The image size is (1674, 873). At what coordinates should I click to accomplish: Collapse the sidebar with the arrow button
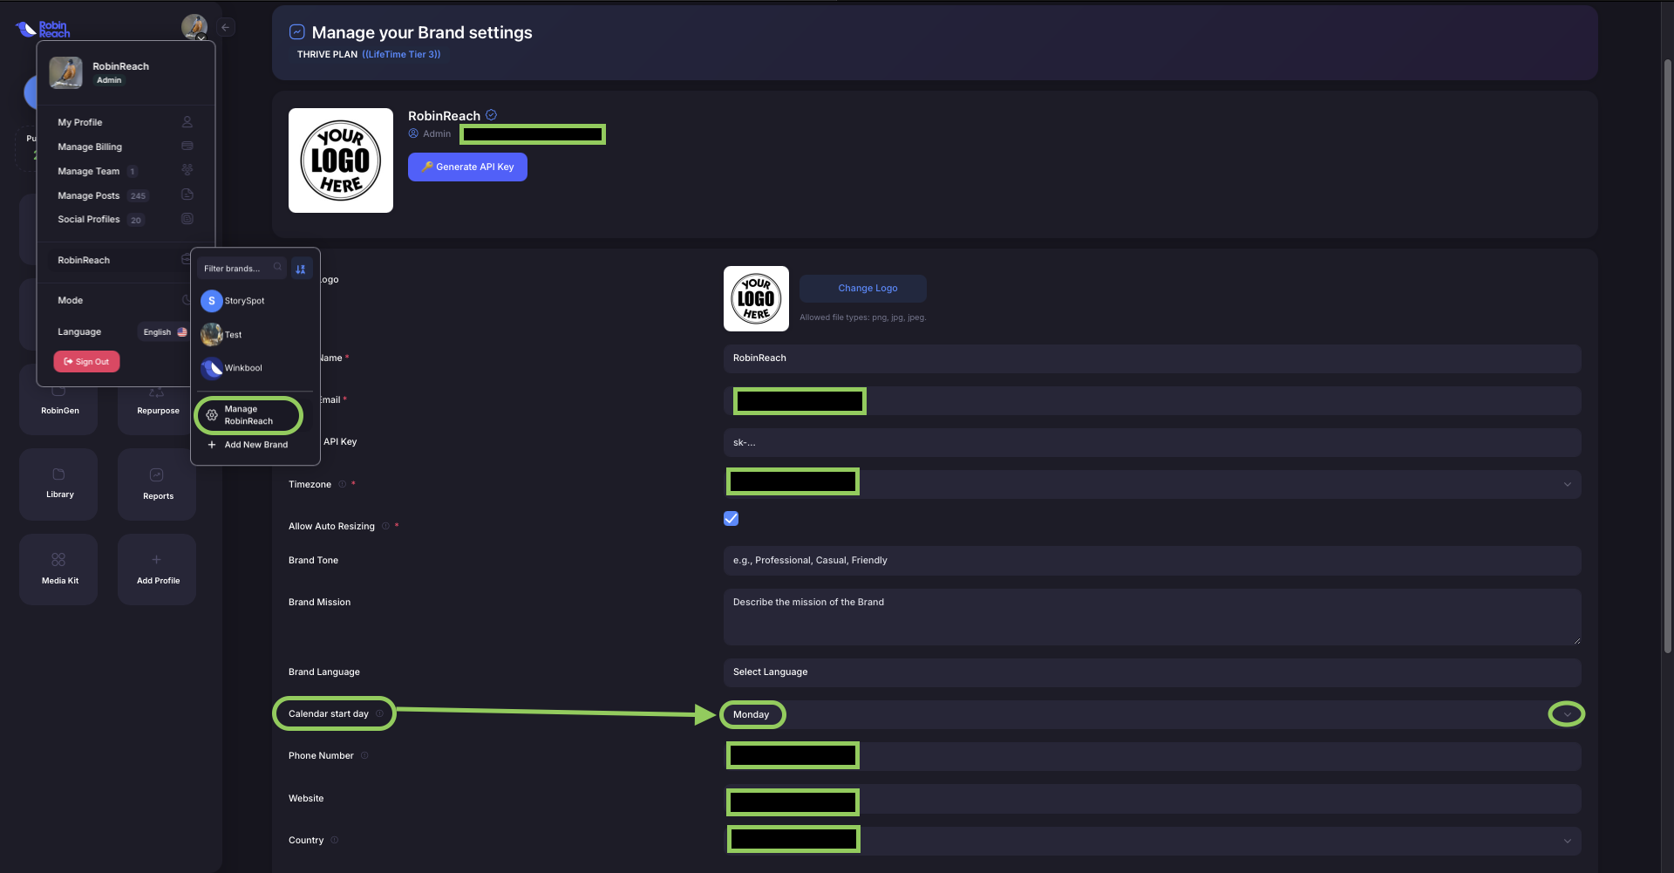(x=226, y=27)
